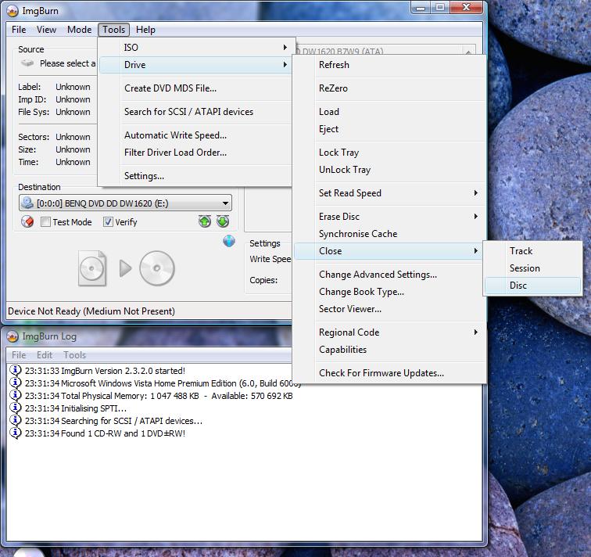The image size is (591, 557).
Task: Select Search for SCSI / ATAPI devices
Action: tap(196, 112)
